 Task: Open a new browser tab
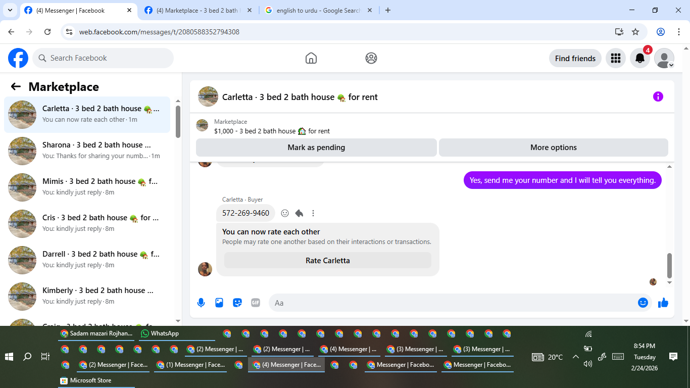click(388, 10)
